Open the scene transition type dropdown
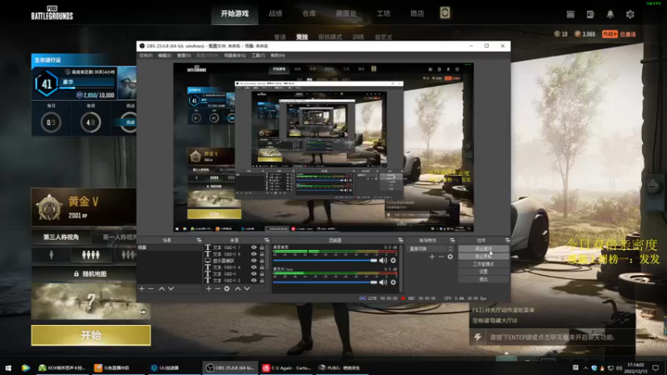This screenshot has width=667, height=375. 430,248
